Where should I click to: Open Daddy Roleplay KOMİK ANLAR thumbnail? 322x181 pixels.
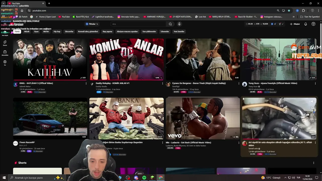[x=127, y=59]
